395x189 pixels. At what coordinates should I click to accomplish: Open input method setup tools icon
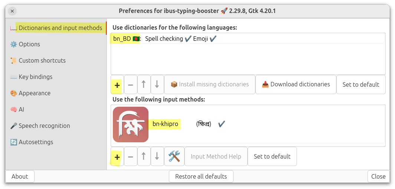coord(174,156)
